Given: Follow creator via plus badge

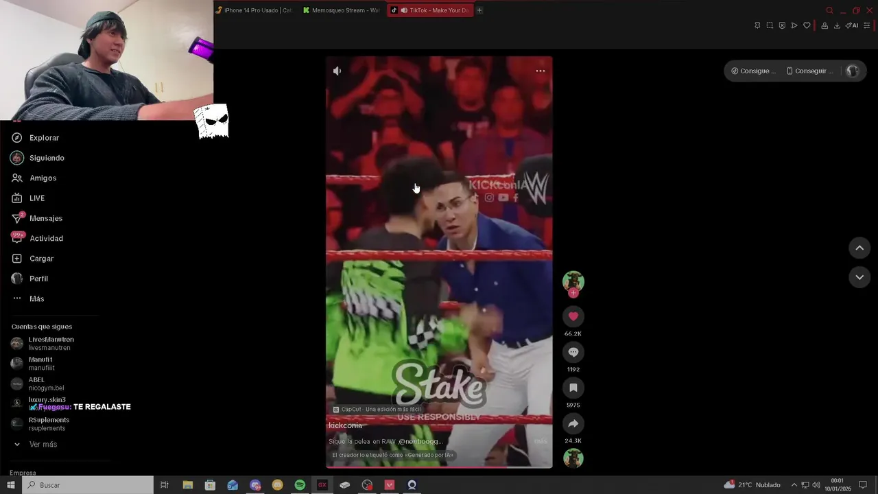Looking at the screenshot, I should 573,293.
